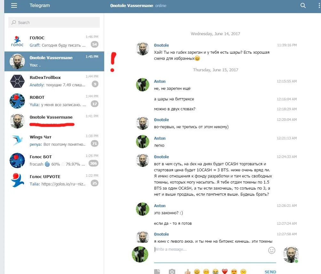Open the hamburger main menu
The image size is (321, 274).
(14, 5)
